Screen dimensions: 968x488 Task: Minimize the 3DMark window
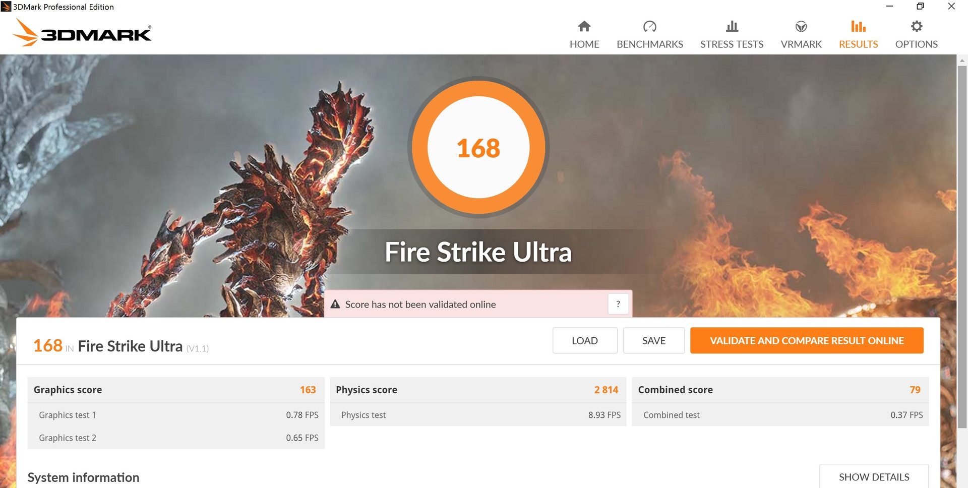[890, 6]
